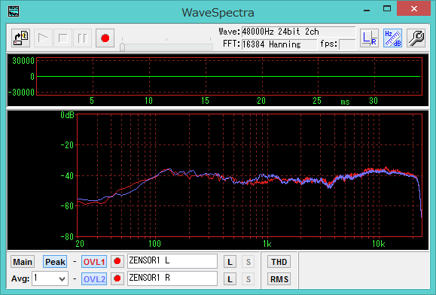Image resolution: width=436 pixels, height=295 pixels.
Task: Click the WaveSpectra app icon in the title bar
Action: tap(14, 11)
